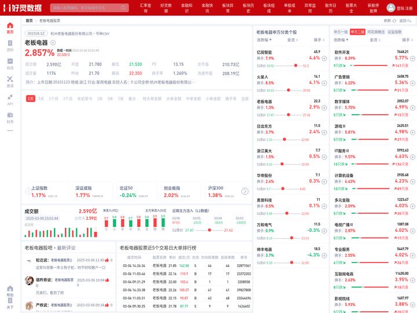Select the 同花顺概念 tab

[376, 32]
